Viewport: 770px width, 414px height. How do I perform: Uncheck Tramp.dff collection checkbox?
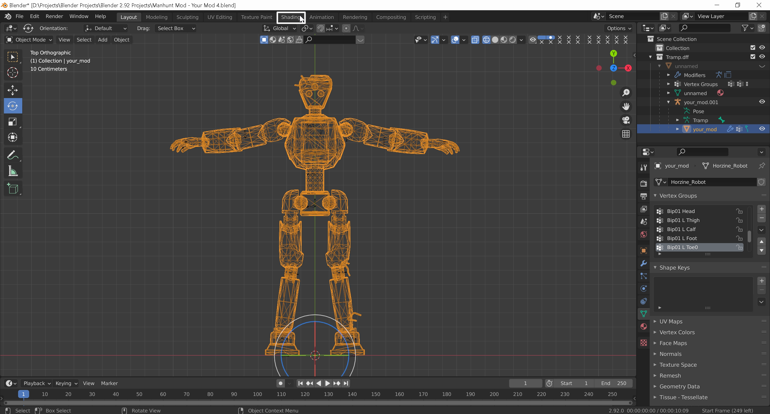(x=753, y=57)
